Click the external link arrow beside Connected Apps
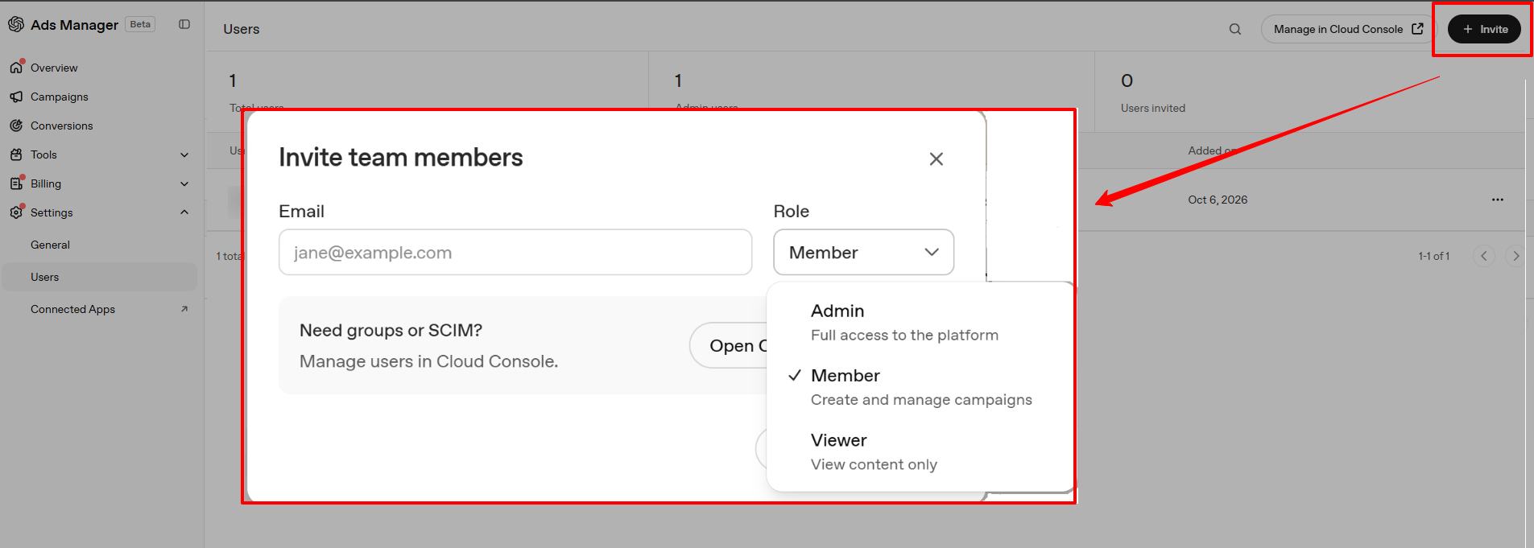Screen dimensions: 1534x548 [184, 309]
